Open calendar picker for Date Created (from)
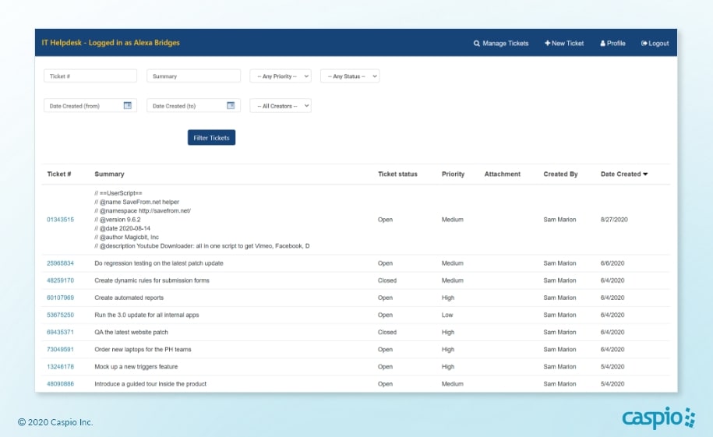 128,105
